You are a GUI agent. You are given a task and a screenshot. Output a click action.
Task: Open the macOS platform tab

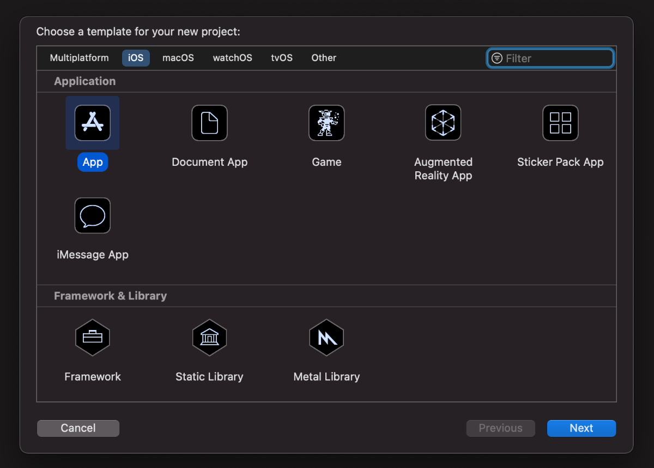pyautogui.click(x=178, y=58)
